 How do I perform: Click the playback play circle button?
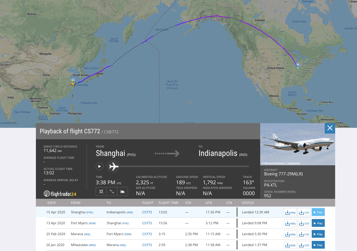click(100, 166)
